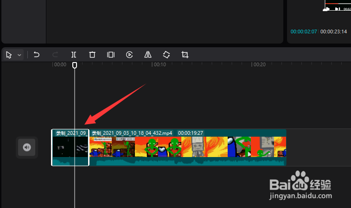Click the clip duration label 00:00:19:27
351x208 pixels.
click(x=191, y=133)
